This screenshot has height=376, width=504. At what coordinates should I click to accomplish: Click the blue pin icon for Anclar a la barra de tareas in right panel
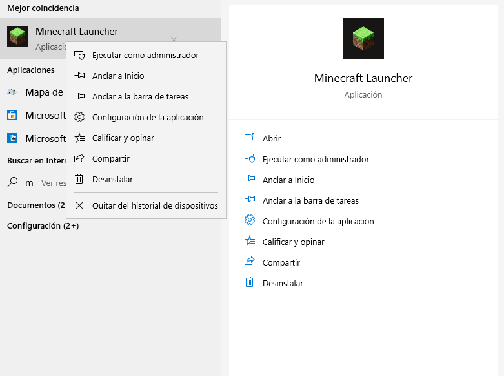pos(250,199)
